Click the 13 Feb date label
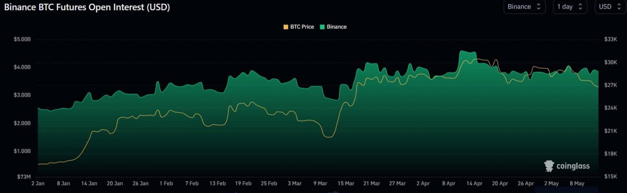This screenshot has height=193, width=627. [217, 184]
